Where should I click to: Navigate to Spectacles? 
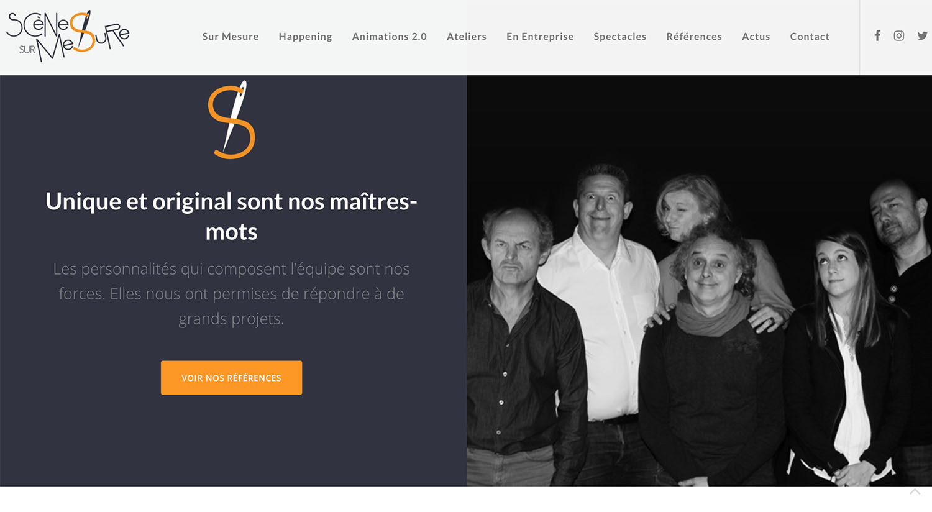[x=620, y=37]
